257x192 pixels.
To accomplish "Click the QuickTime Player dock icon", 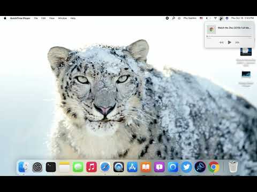I will (x=119, y=167).
